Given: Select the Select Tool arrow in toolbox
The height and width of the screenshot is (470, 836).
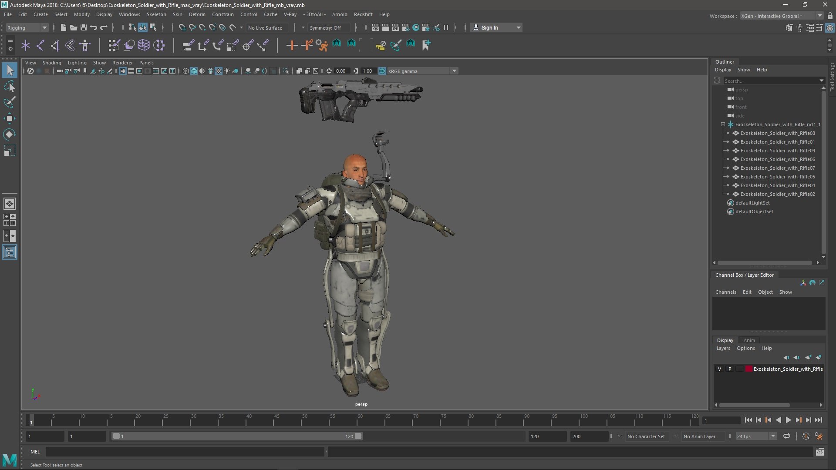Looking at the screenshot, I should [10, 70].
